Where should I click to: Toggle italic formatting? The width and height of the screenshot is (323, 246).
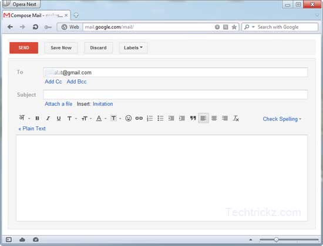pos(48,119)
